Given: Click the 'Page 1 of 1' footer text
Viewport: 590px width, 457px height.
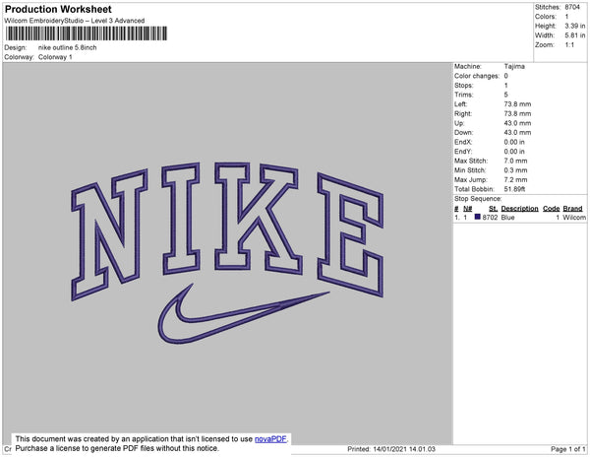Looking at the screenshot, I should (568, 449).
